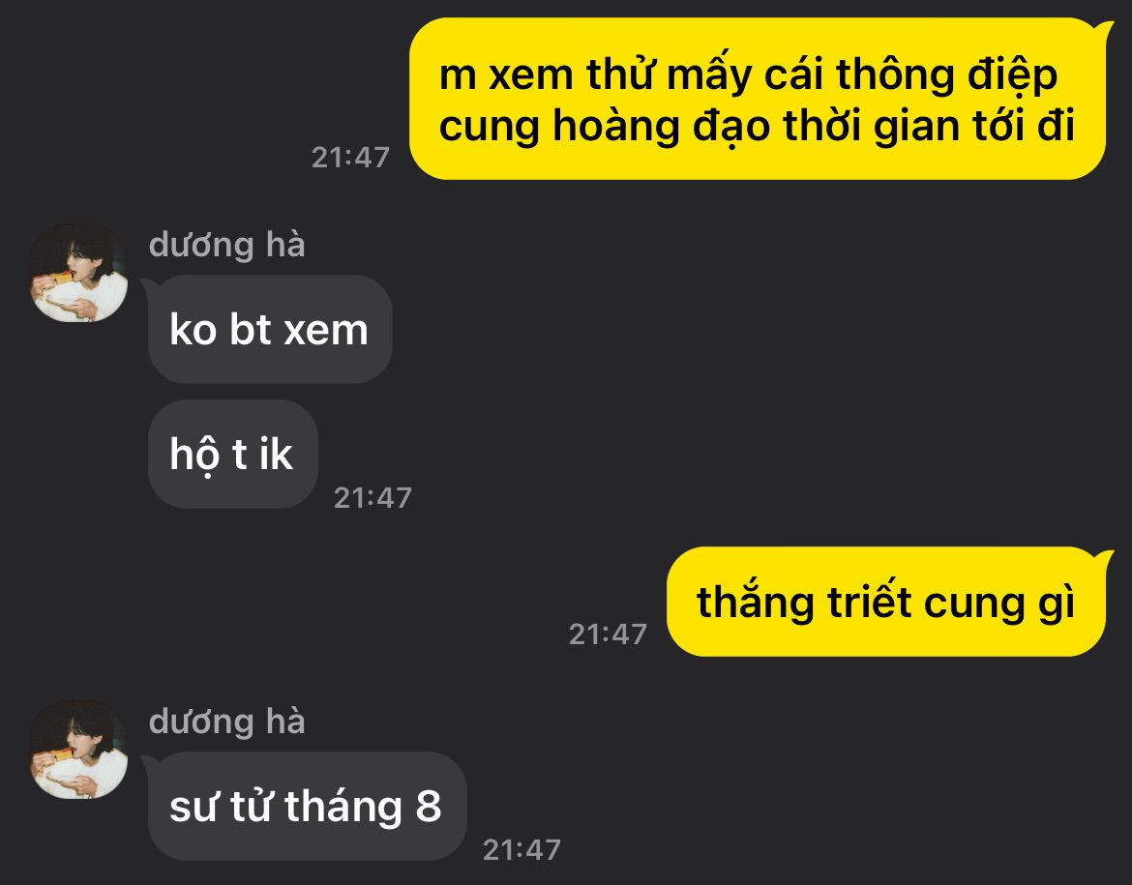Click the word "xem" in the "ko bt xem" bubble

[x=326, y=332]
